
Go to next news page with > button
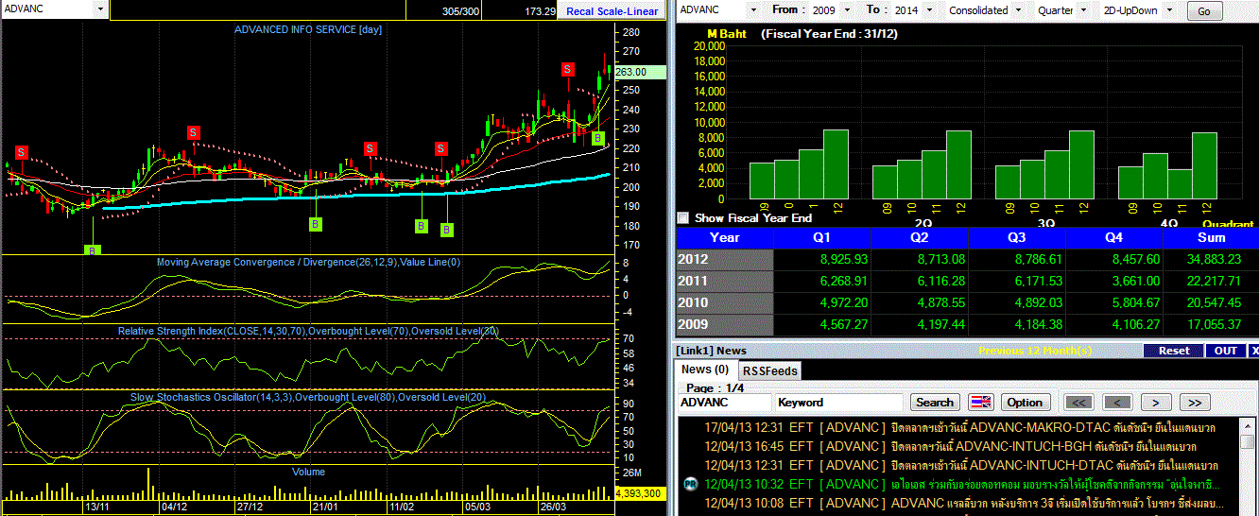(x=1155, y=402)
